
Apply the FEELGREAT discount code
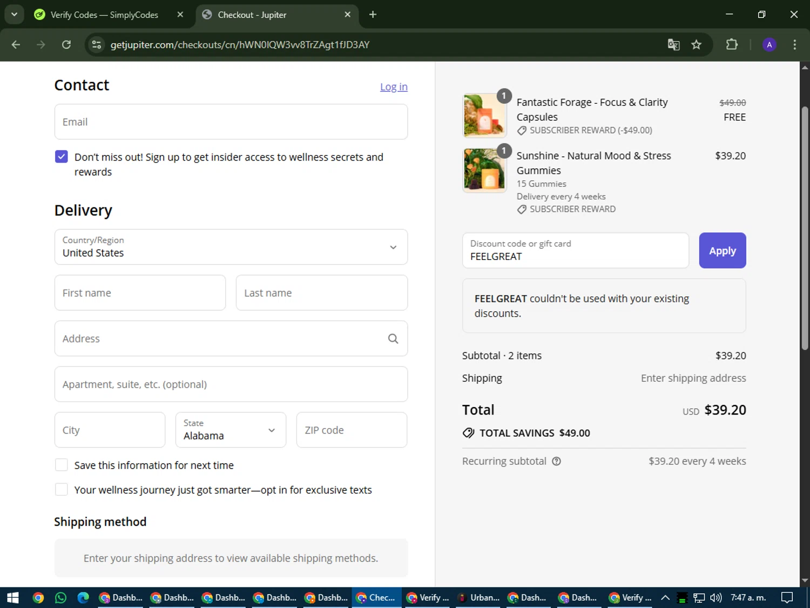[722, 251]
